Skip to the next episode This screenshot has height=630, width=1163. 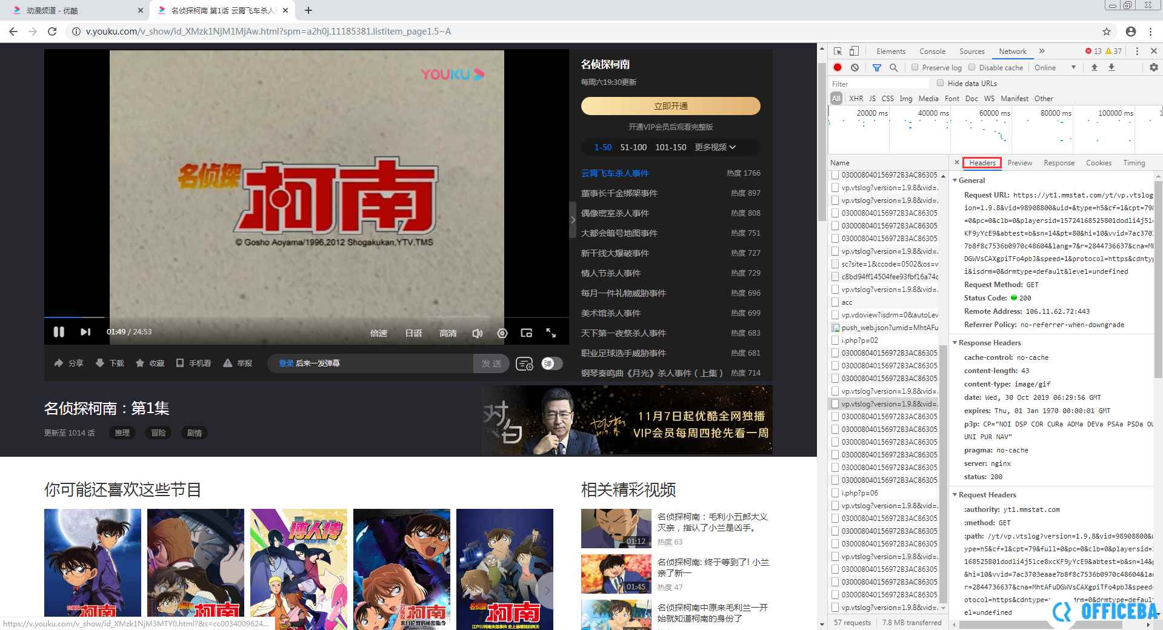pyautogui.click(x=85, y=331)
